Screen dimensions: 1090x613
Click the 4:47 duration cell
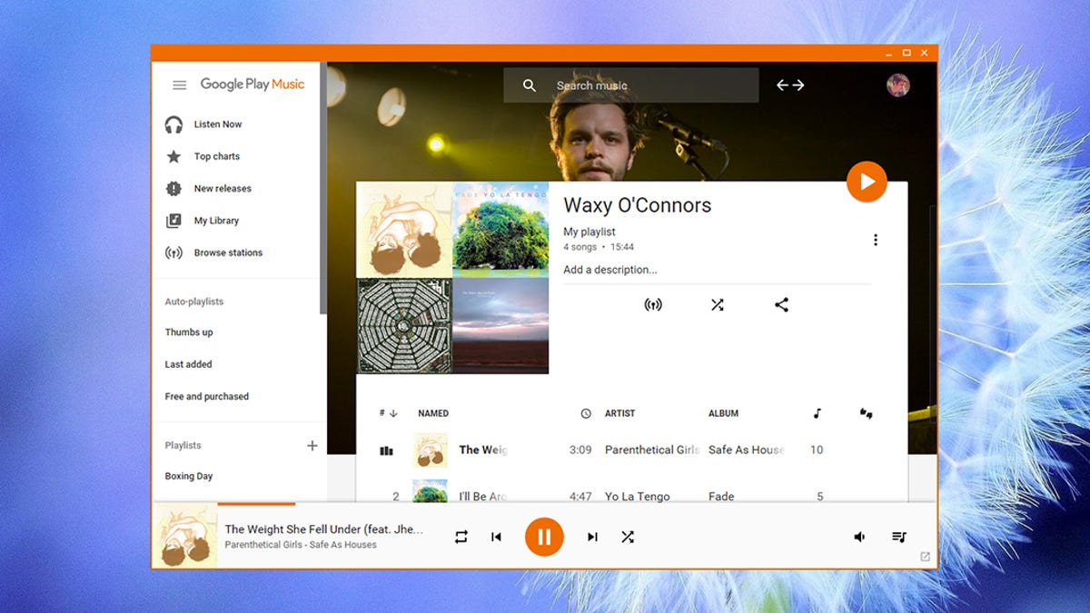580,497
